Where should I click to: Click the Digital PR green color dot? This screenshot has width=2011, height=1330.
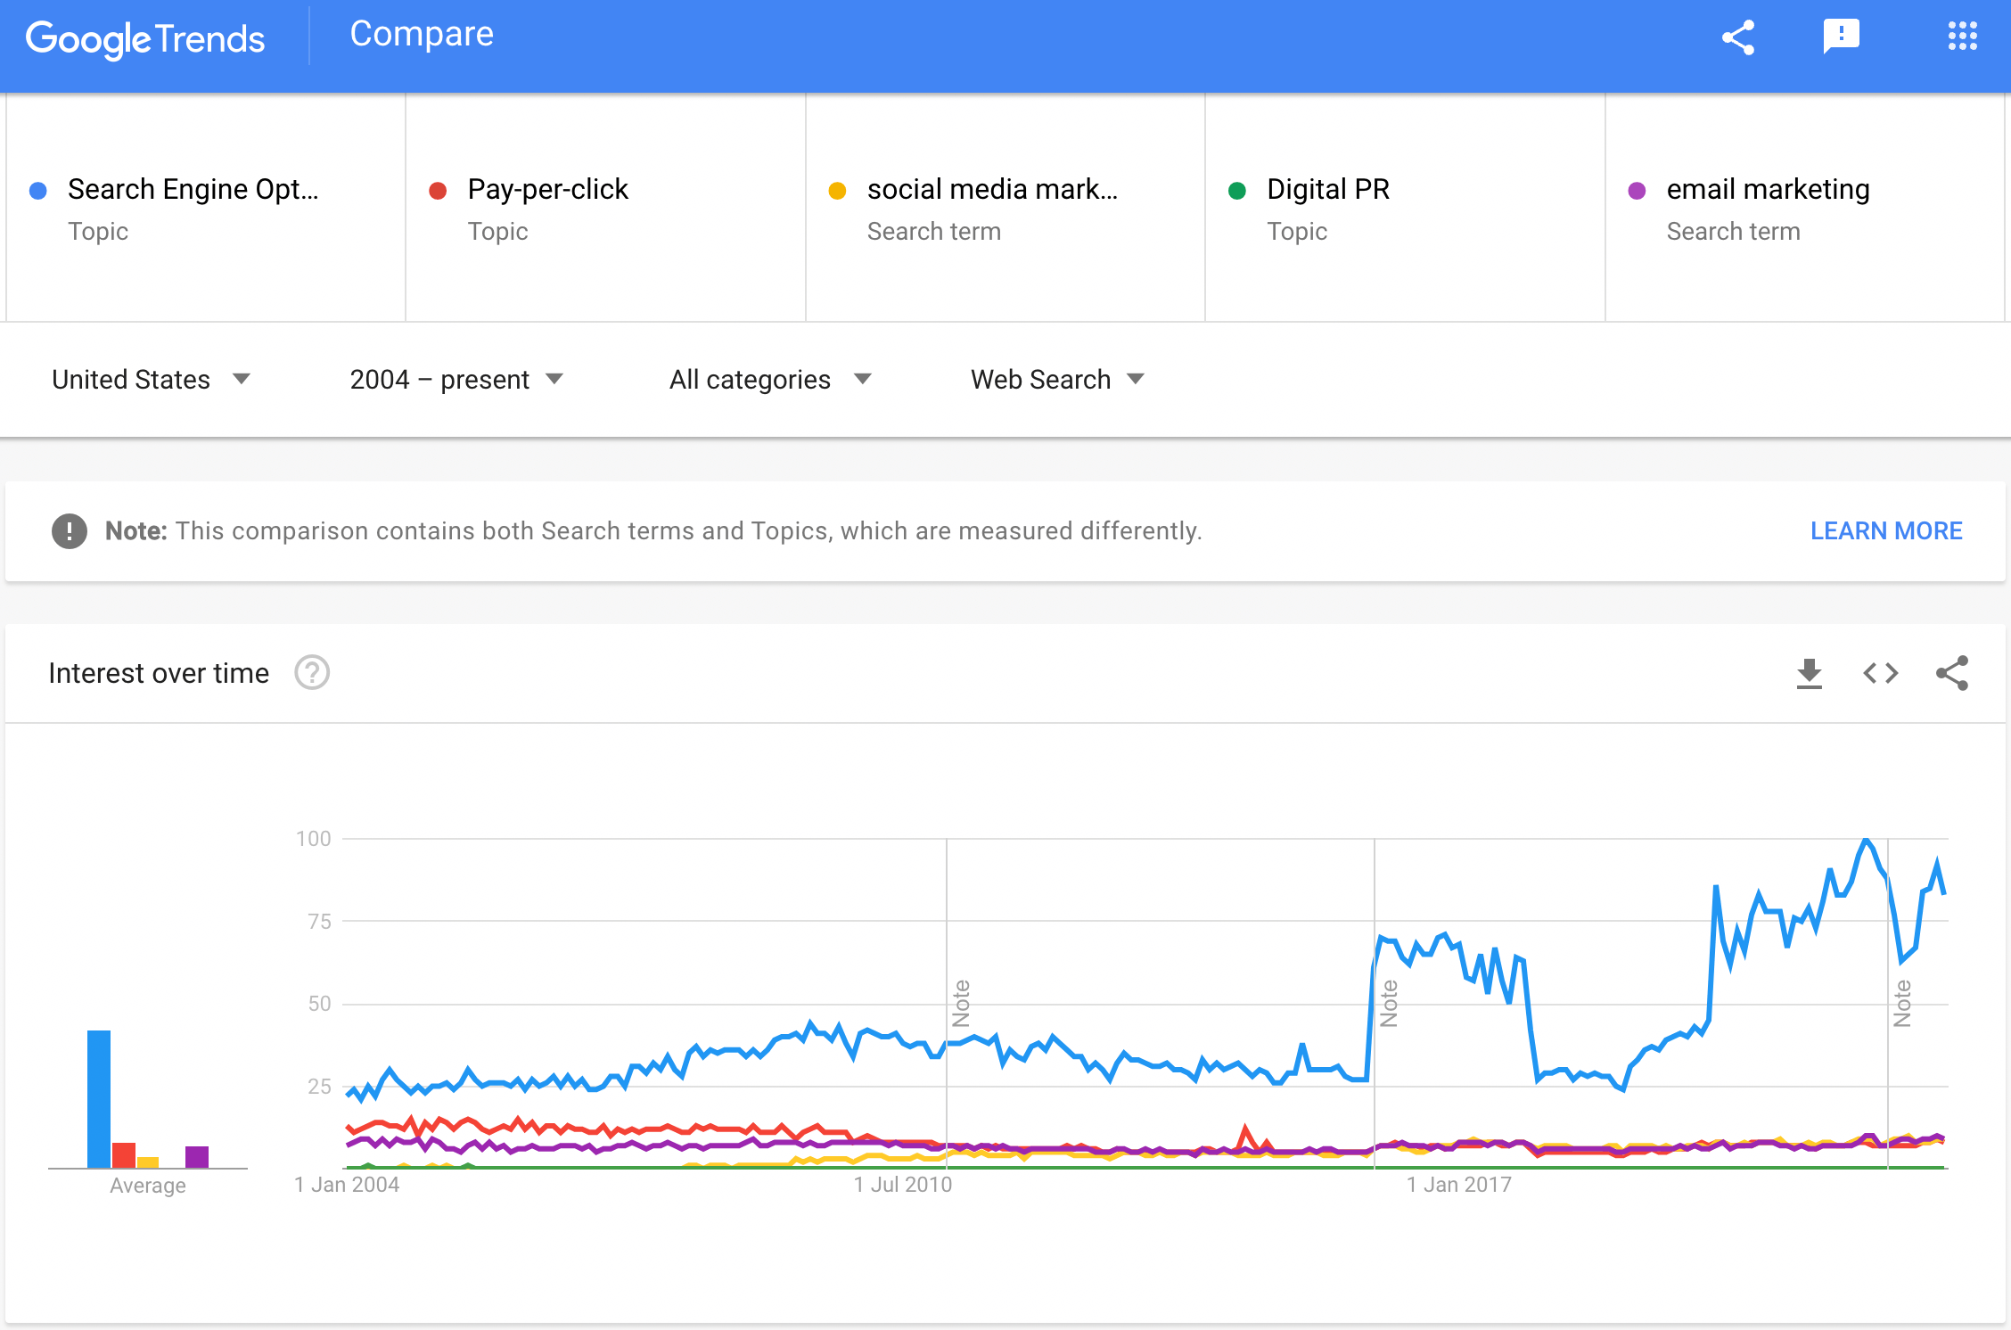click(x=1236, y=191)
